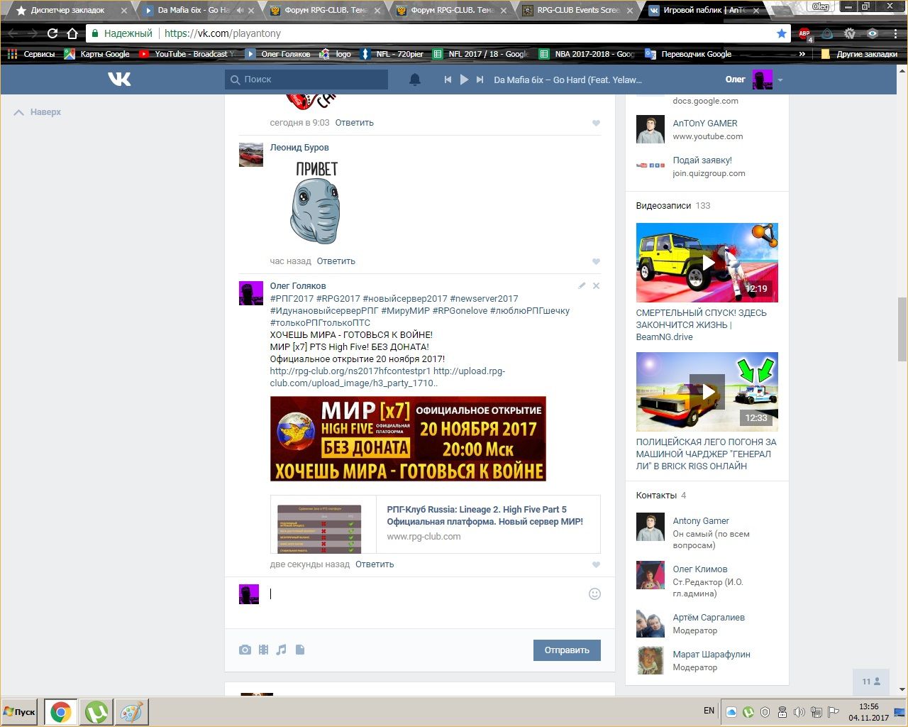Open the 11 friends online chat panel
Image resolution: width=908 pixels, height=727 pixels.
click(x=871, y=682)
